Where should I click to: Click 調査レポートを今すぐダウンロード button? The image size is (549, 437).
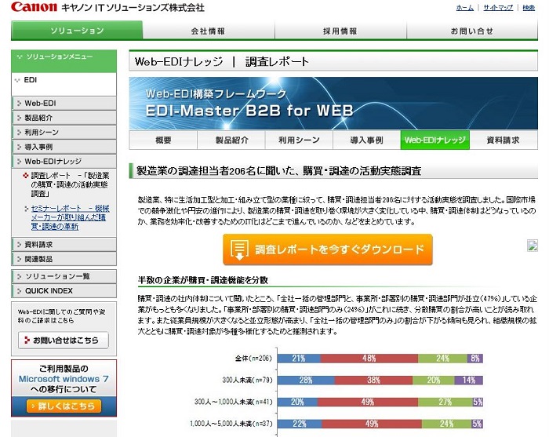tap(328, 249)
